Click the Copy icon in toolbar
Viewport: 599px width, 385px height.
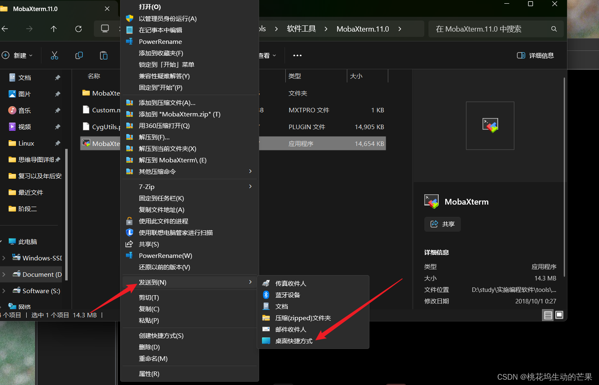[x=79, y=55]
